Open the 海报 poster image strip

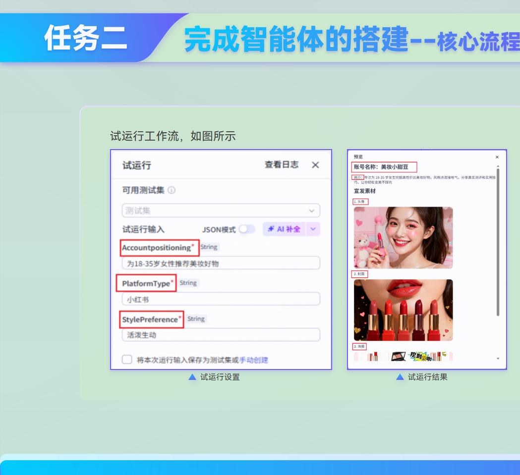(x=404, y=356)
